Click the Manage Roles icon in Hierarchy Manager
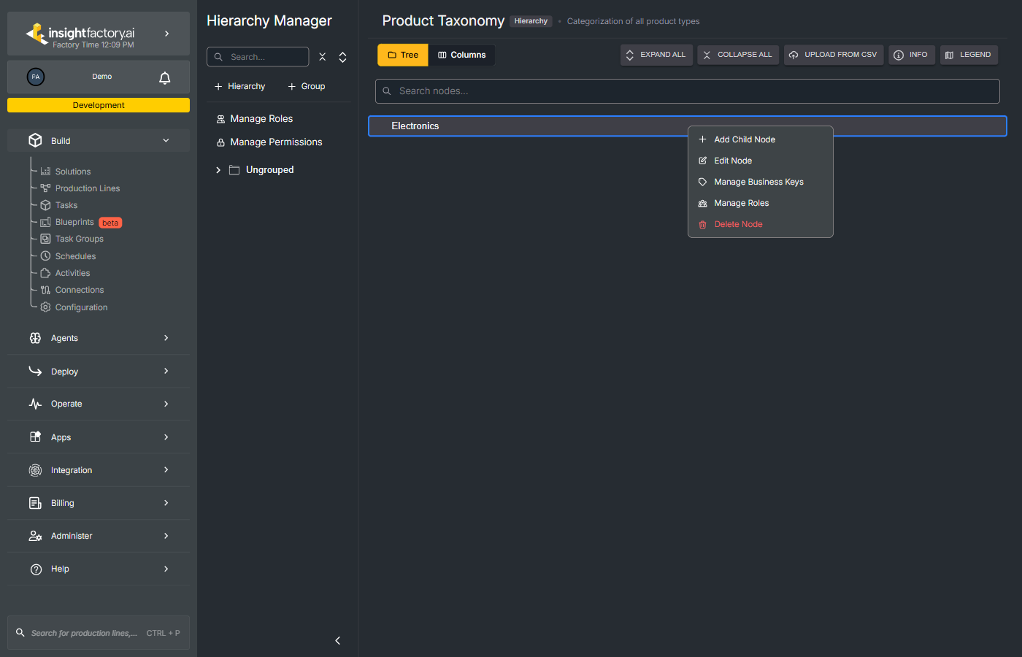The width and height of the screenshot is (1022, 657). (220, 118)
